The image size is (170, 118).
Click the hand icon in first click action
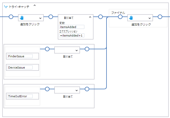(x=22, y=18)
